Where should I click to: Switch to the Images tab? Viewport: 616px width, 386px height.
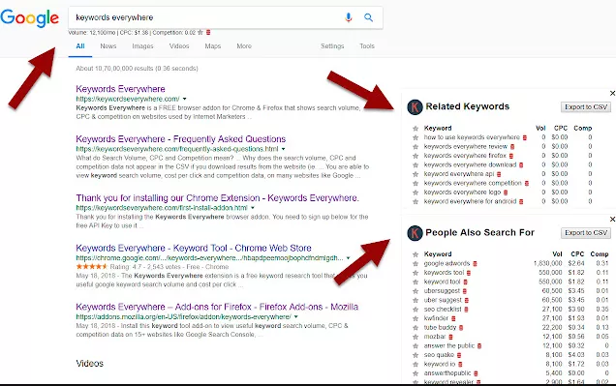click(x=142, y=46)
